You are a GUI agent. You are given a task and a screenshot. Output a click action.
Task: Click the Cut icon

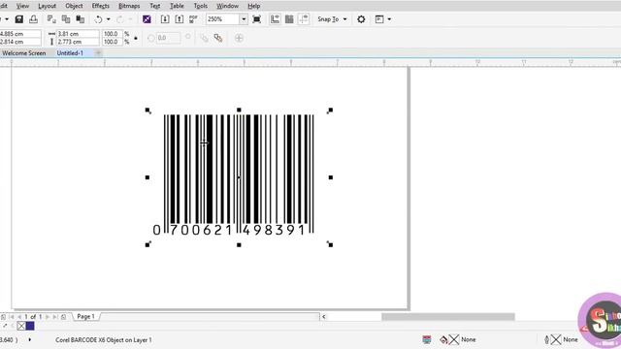pos(51,19)
